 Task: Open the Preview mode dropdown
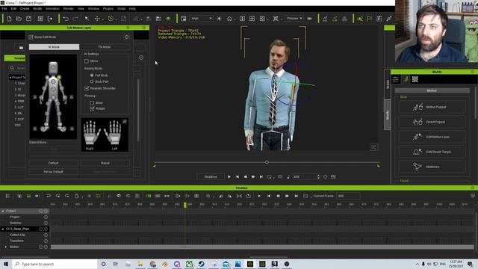coord(294,19)
